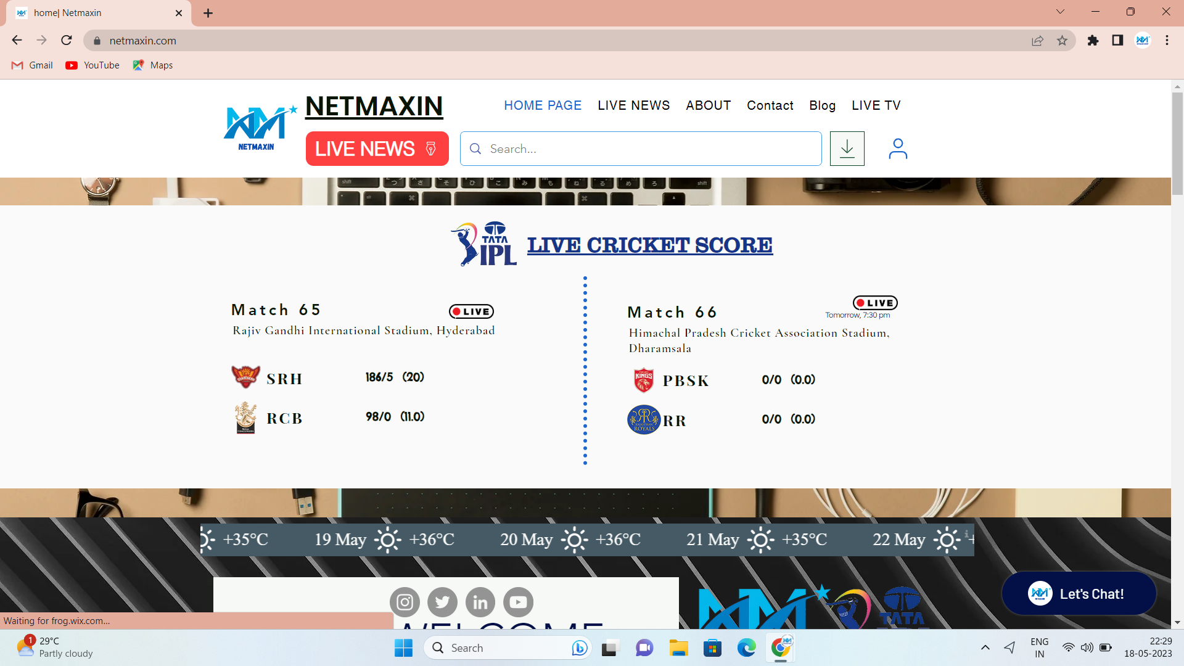Image resolution: width=1184 pixels, height=666 pixels.
Task: Launch Microsoft Edge from the taskbar
Action: point(746,647)
